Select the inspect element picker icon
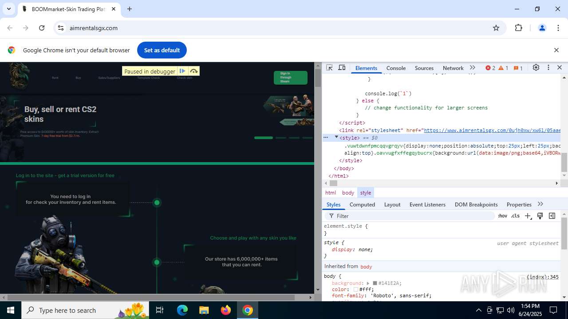568x319 pixels. [329, 68]
